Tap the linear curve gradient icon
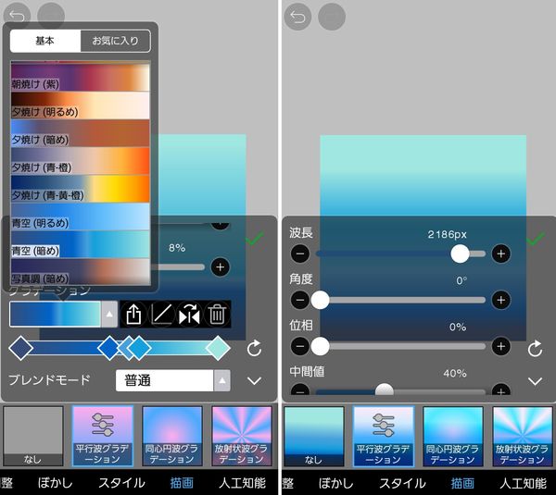 pyautogui.click(x=161, y=314)
